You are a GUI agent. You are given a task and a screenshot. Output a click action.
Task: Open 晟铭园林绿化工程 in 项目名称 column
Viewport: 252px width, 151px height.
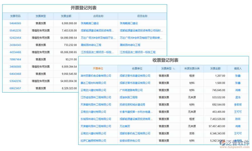(x=130, y=45)
